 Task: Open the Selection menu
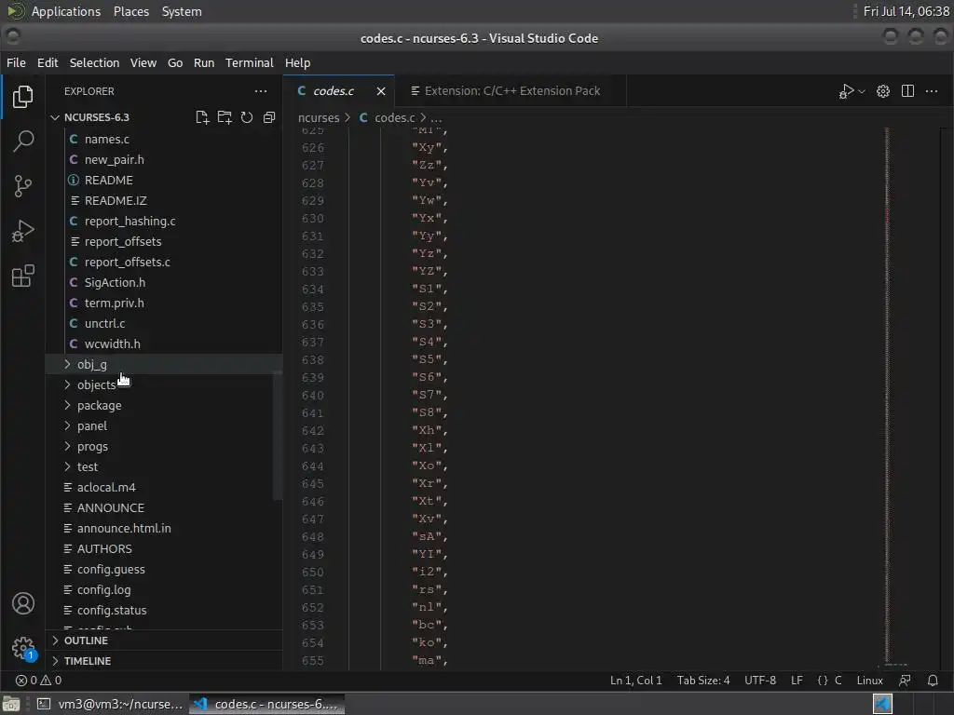click(94, 62)
